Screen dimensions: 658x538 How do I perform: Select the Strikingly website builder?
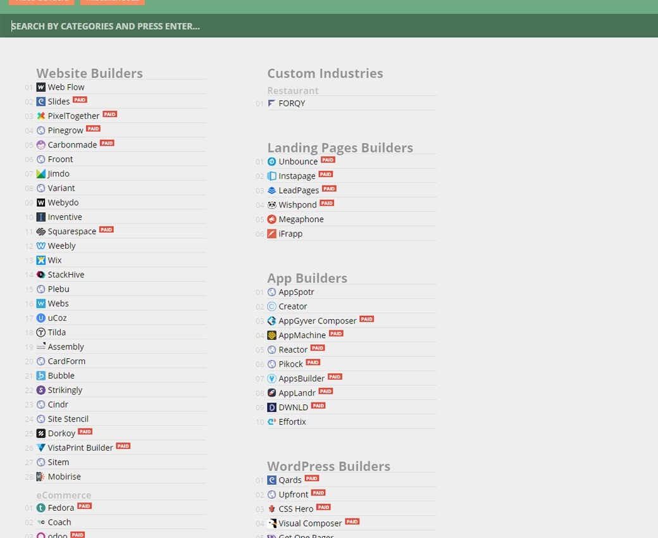[65, 390]
